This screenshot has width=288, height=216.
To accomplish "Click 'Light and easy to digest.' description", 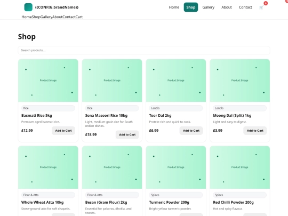I will point(230,122).
